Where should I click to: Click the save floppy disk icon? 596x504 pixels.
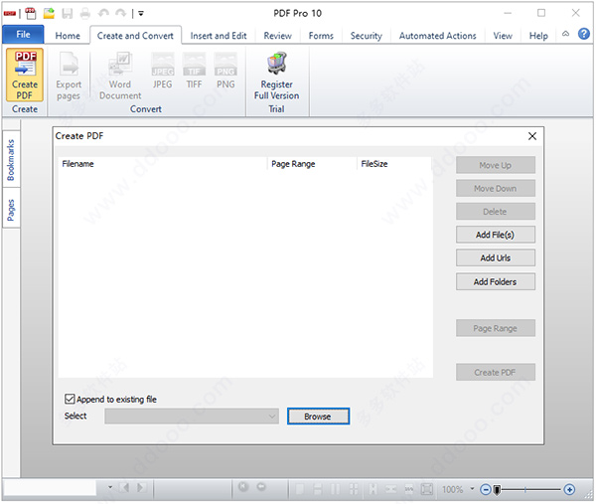[x=68, y=14]
